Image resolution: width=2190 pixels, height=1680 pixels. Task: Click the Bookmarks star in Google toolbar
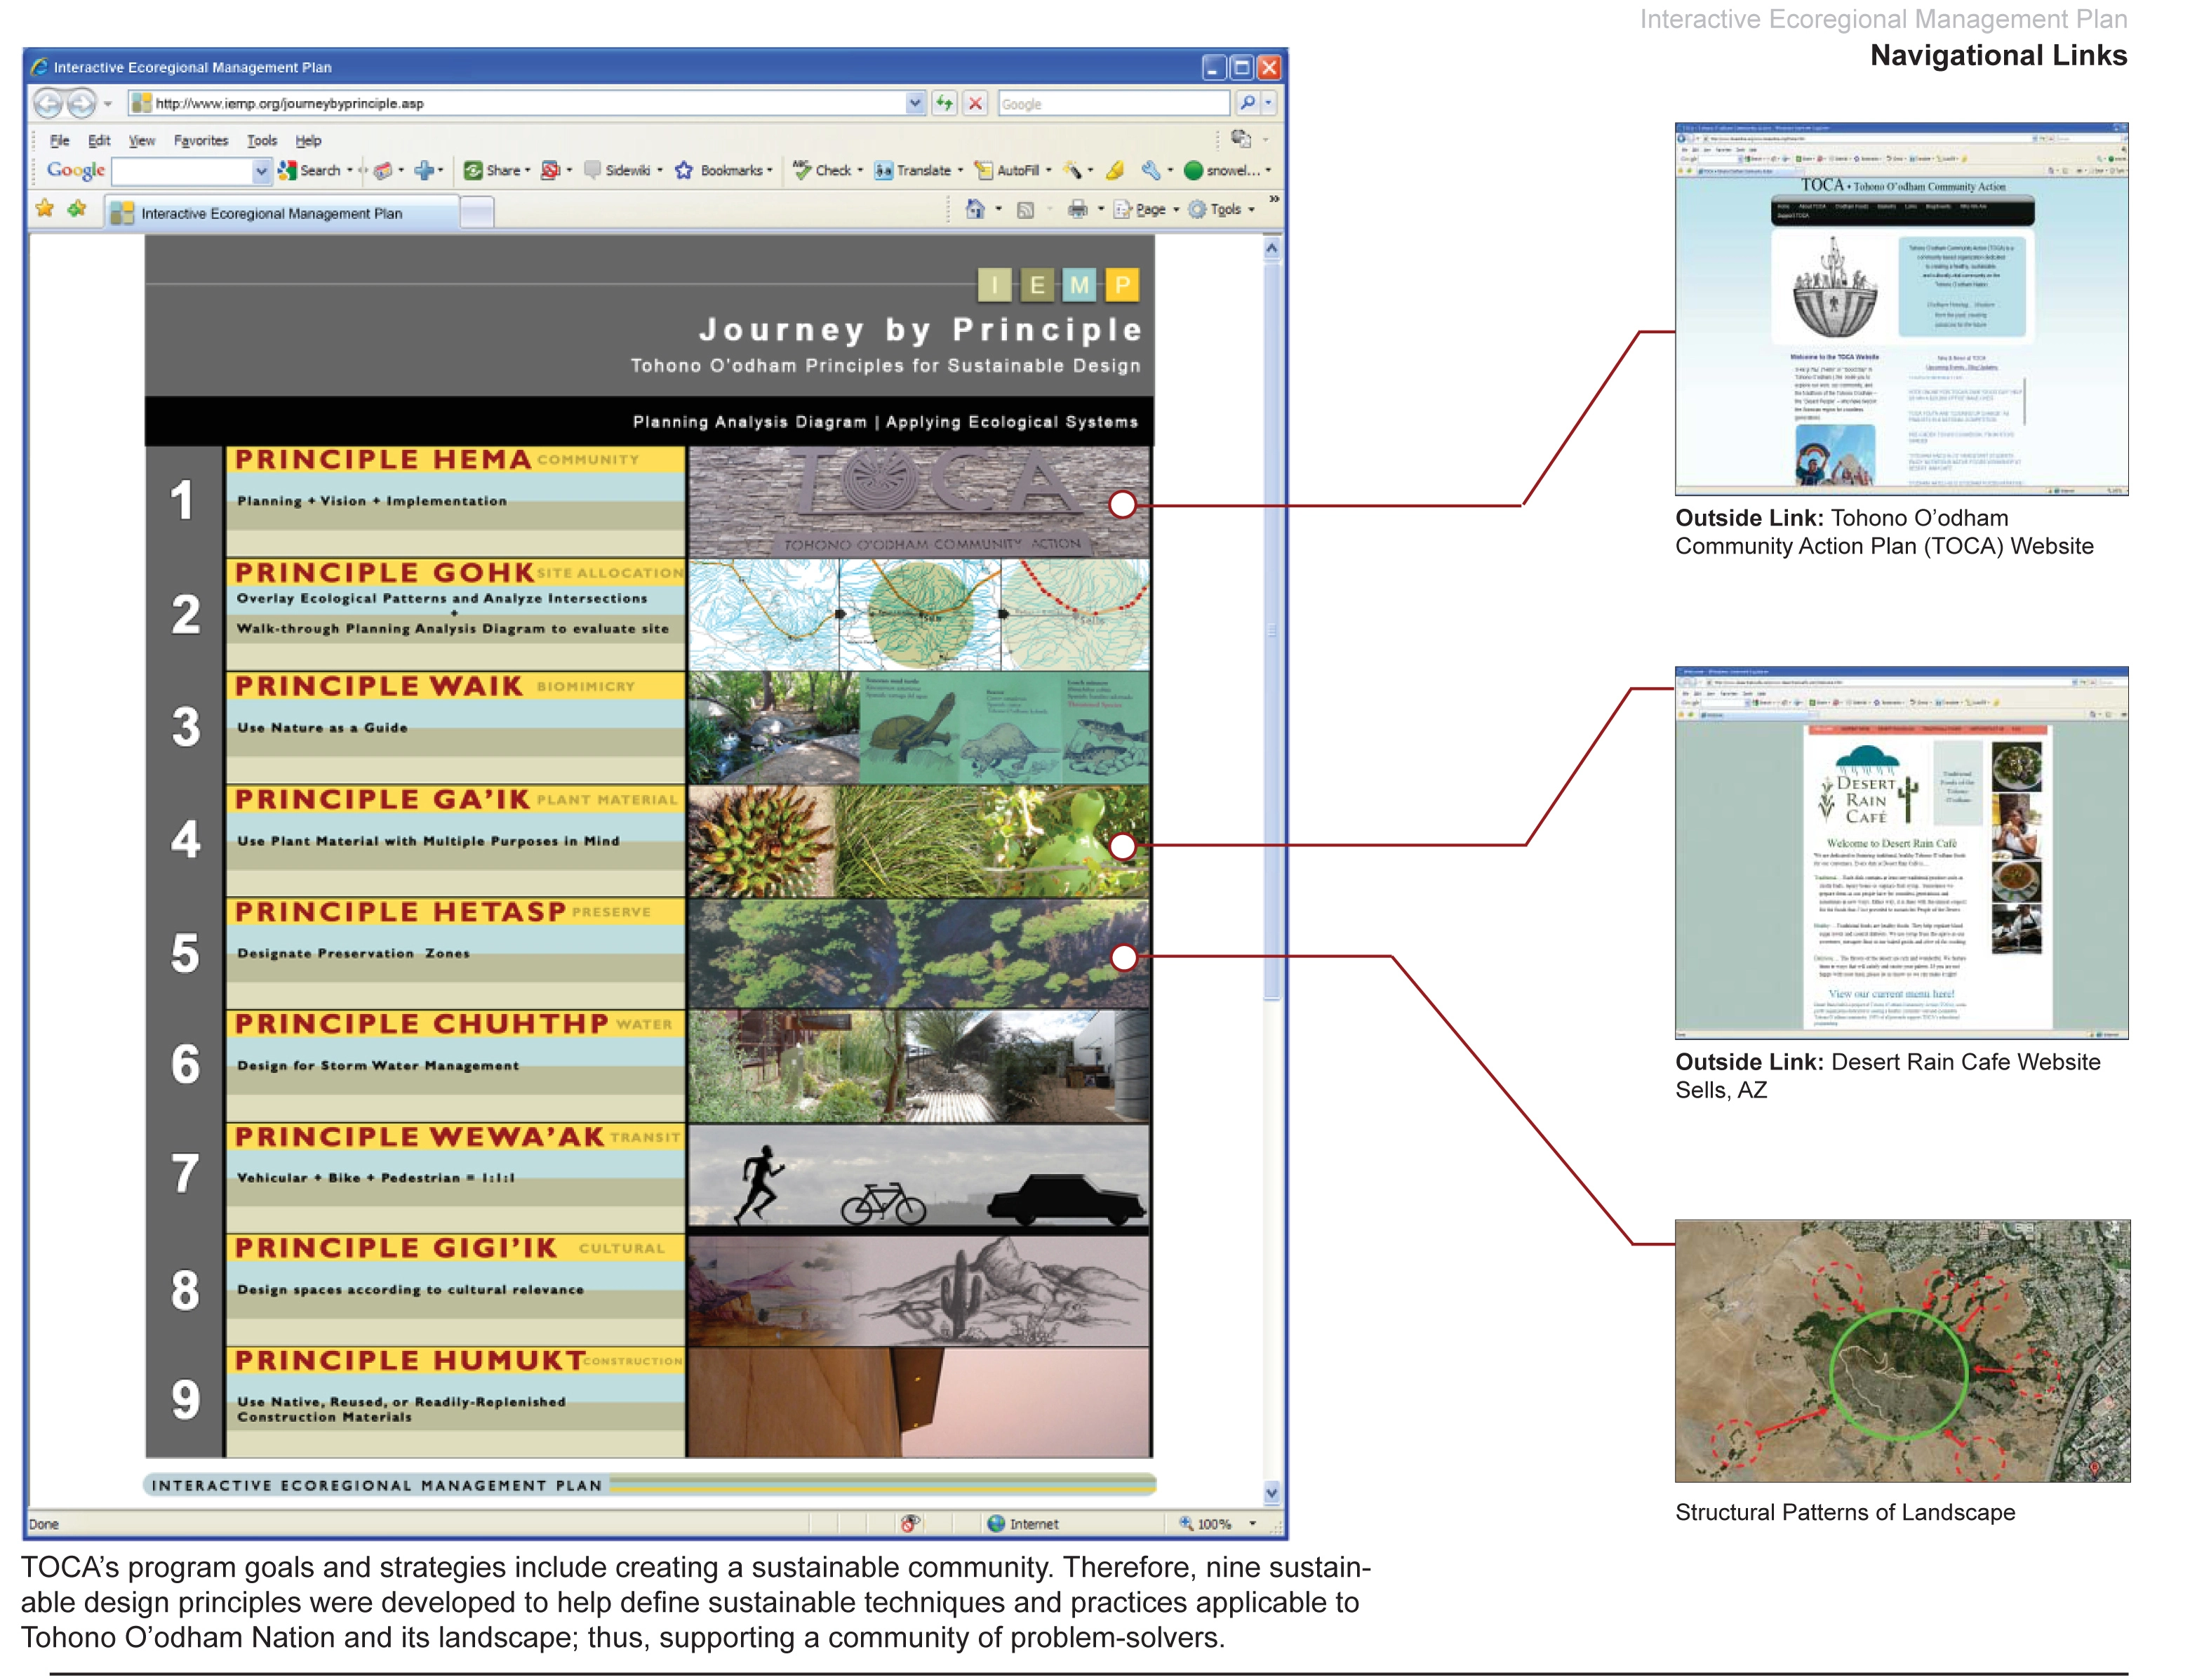point(684,170)
